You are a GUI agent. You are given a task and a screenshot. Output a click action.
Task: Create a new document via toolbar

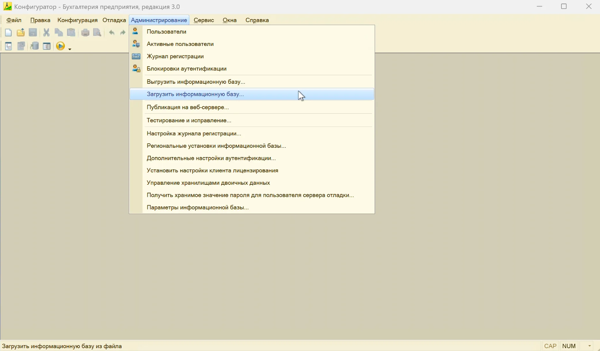coord(8,32)
